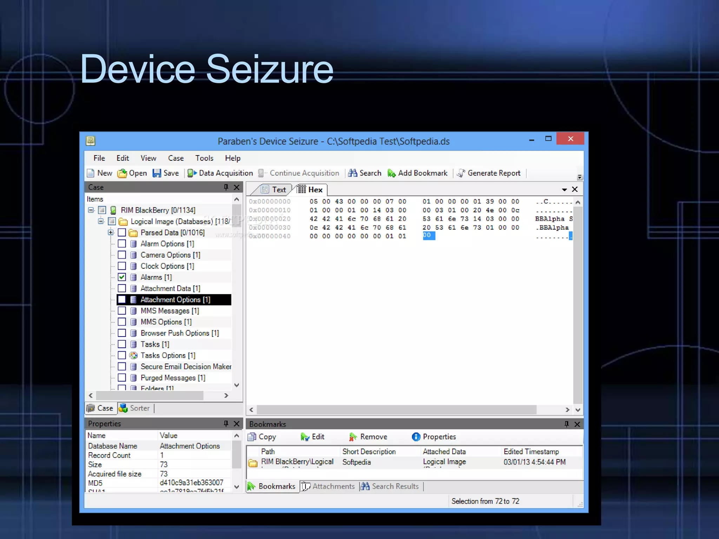This screenshot has height=539, width=719.
Task: Click the Open folder icon
Action: (122, 173)
